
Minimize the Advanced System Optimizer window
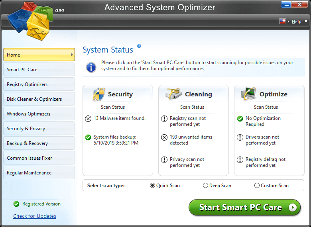(x=286, y=4)
